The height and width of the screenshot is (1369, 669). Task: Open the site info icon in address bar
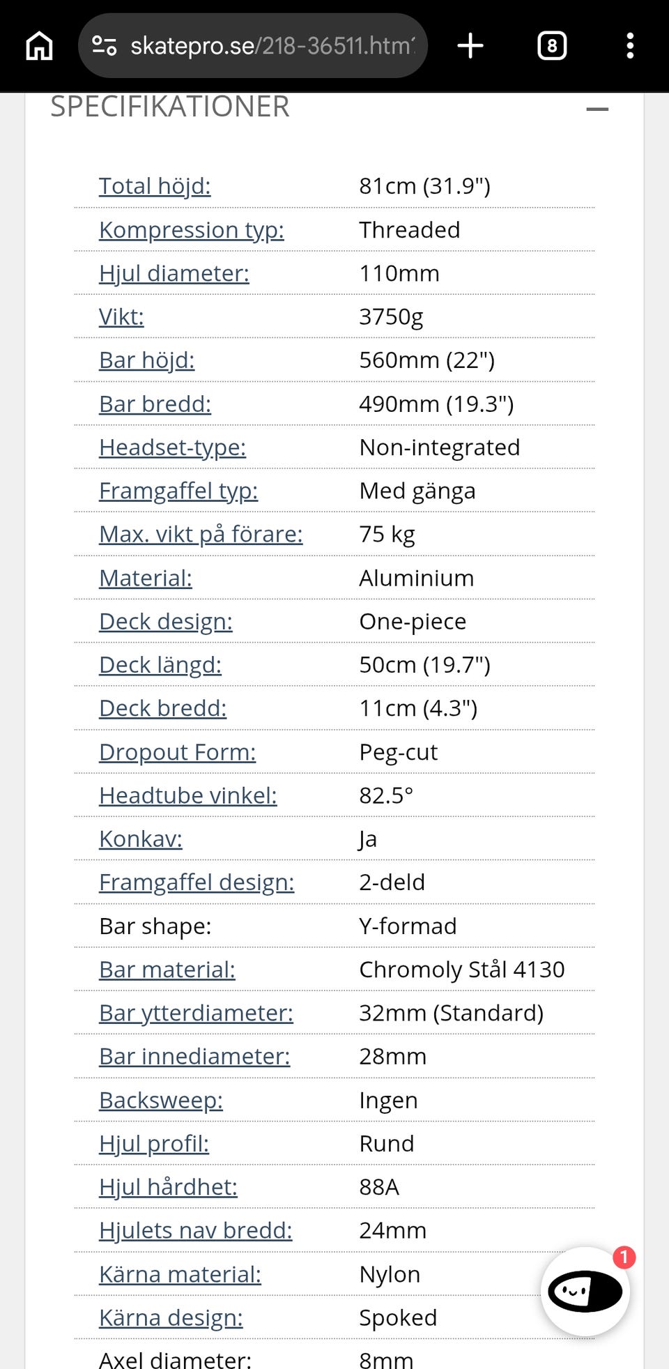(x=105, y=46)
